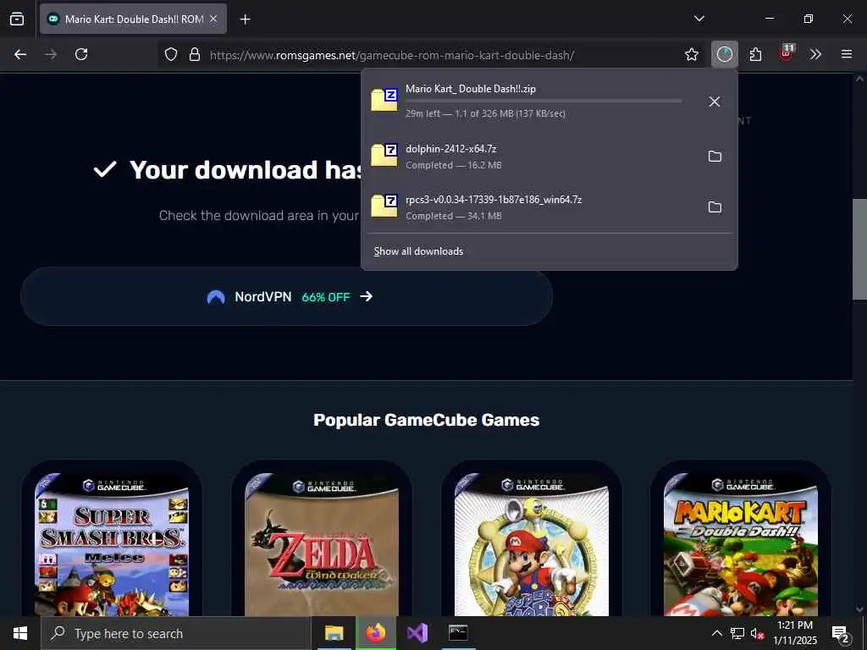Click the 7z icon beside rpcs3 download
The width and height of the screenshot is (867, 650).
384,207
